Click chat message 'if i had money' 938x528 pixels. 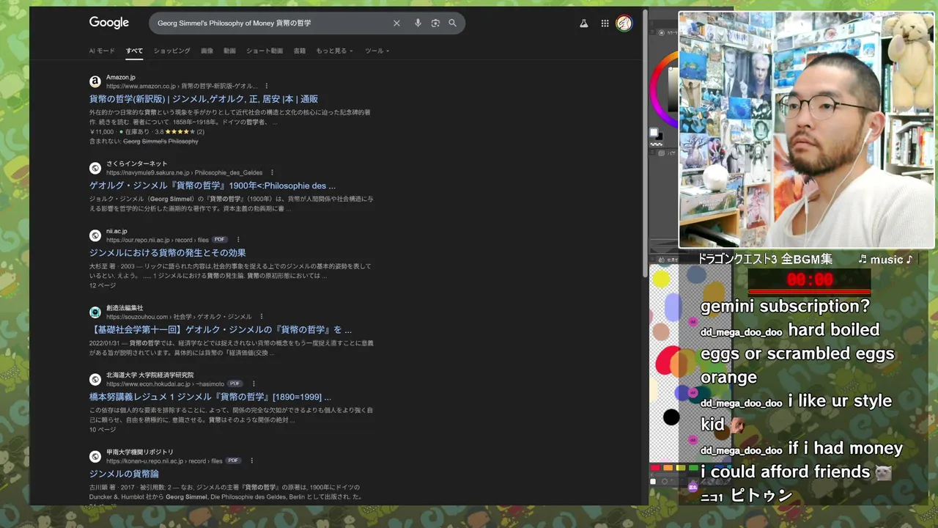click(x=845, y=447)
